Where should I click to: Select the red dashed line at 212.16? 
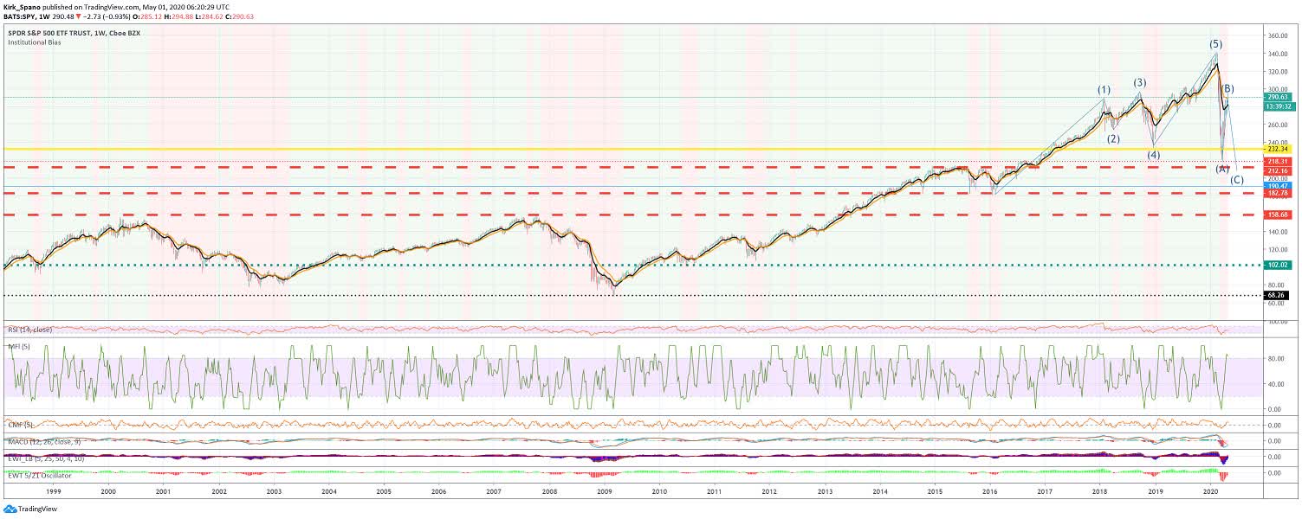pos(632,167)
